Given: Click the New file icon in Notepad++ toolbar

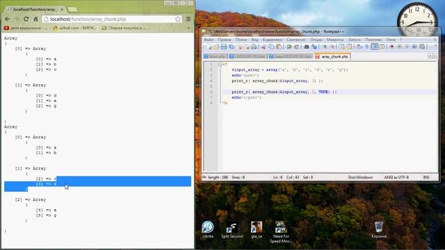Looking at the screenshot, I should pos(209,47).
